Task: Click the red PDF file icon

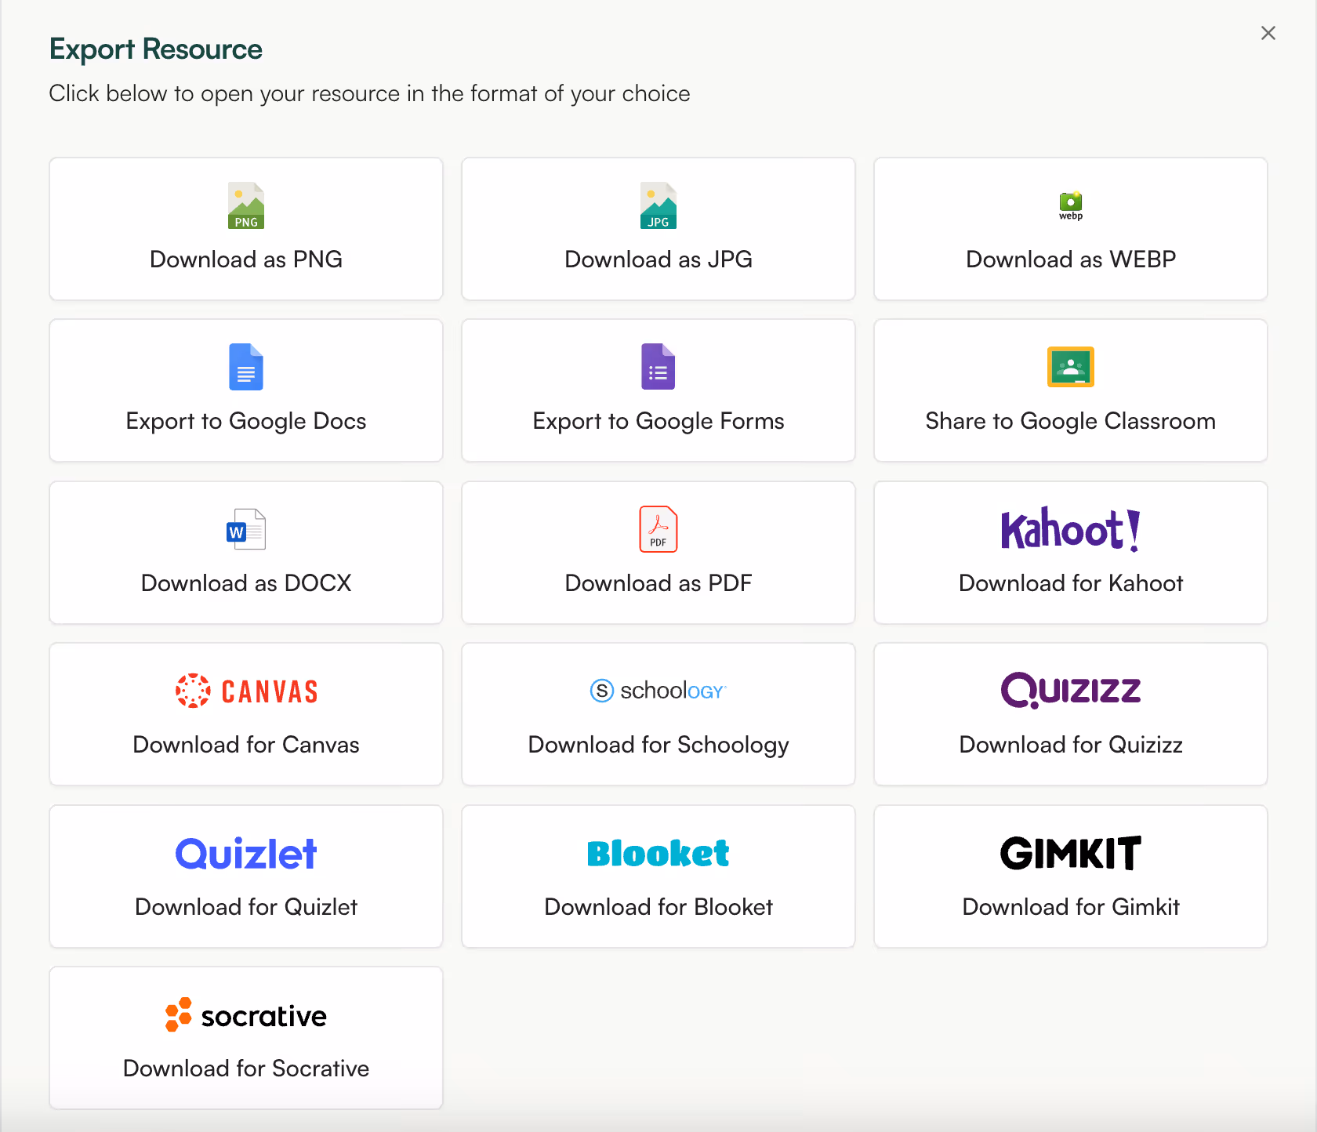Action: point(658,529)
